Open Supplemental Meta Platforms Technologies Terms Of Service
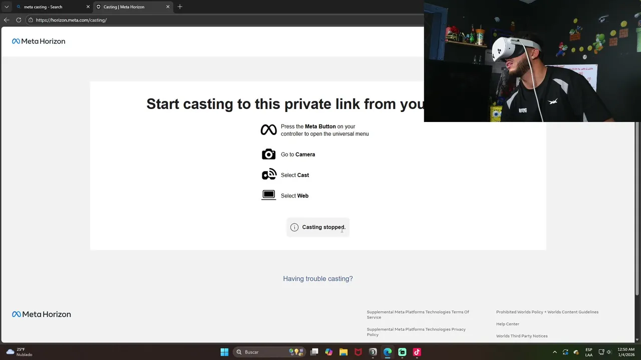Screen dimensions: 641x360 tap(418, 314)
